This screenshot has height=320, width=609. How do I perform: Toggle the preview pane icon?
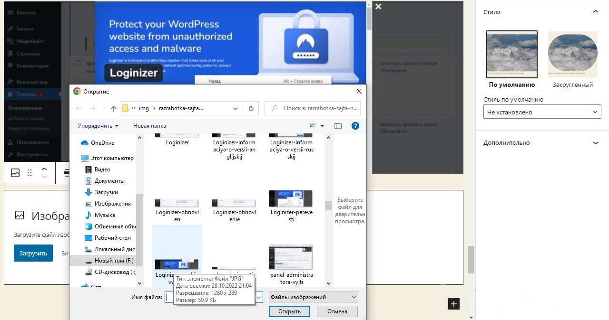click(x=338, y=126)
